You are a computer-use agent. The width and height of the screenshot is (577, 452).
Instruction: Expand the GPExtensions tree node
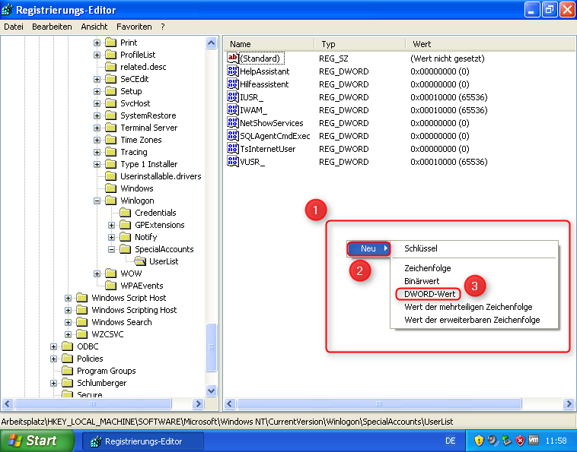(111, 225)
